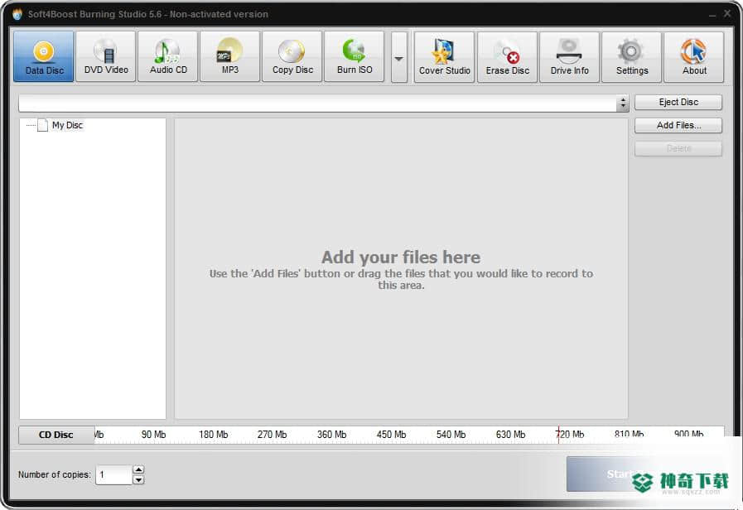Open the Erase Disc tool
This screenshot has width=743, height=510.
click(x=508, y=57)
